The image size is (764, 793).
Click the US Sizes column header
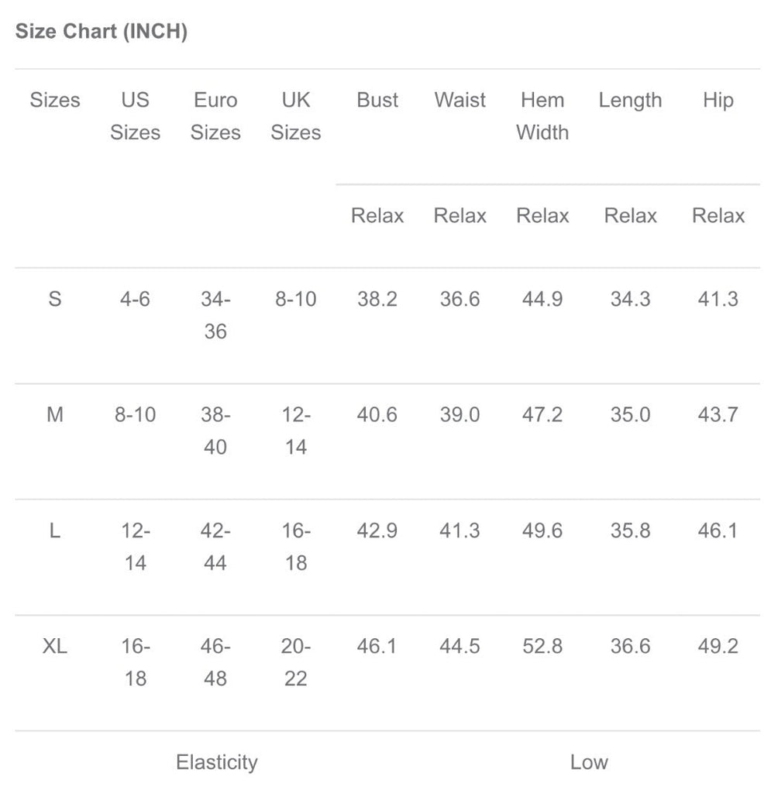point(135,116)
